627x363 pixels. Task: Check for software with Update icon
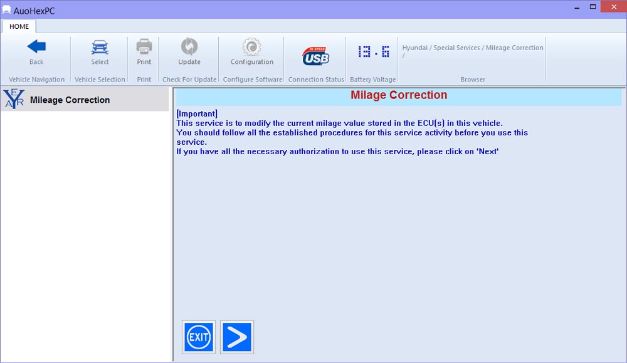[189, 48]
